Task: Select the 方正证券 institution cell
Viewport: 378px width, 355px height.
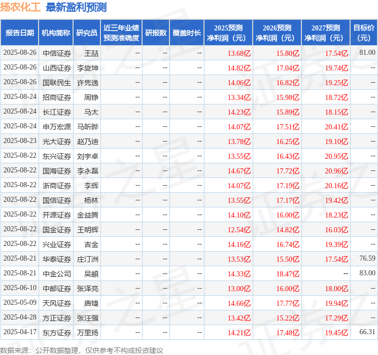Action: [57, 318]
